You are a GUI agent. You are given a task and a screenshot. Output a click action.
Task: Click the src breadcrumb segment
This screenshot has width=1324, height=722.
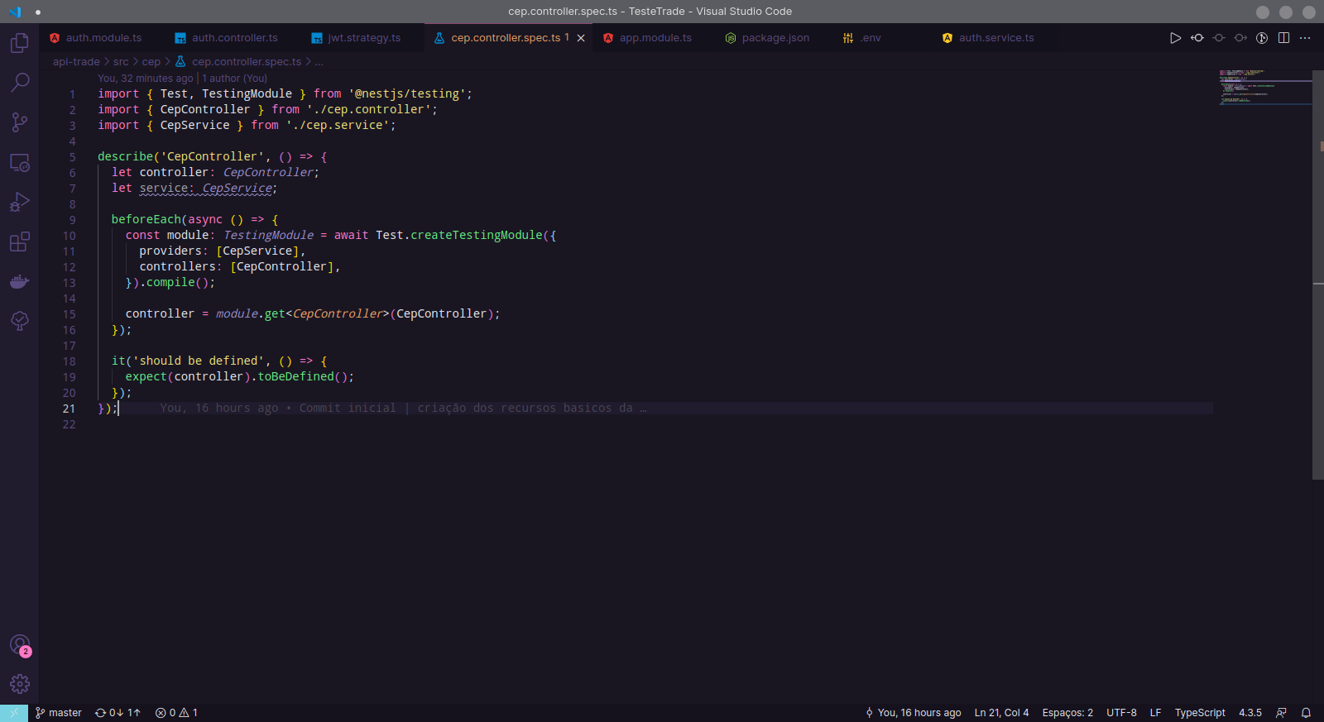pyautogui.click(x=121, y=62)
